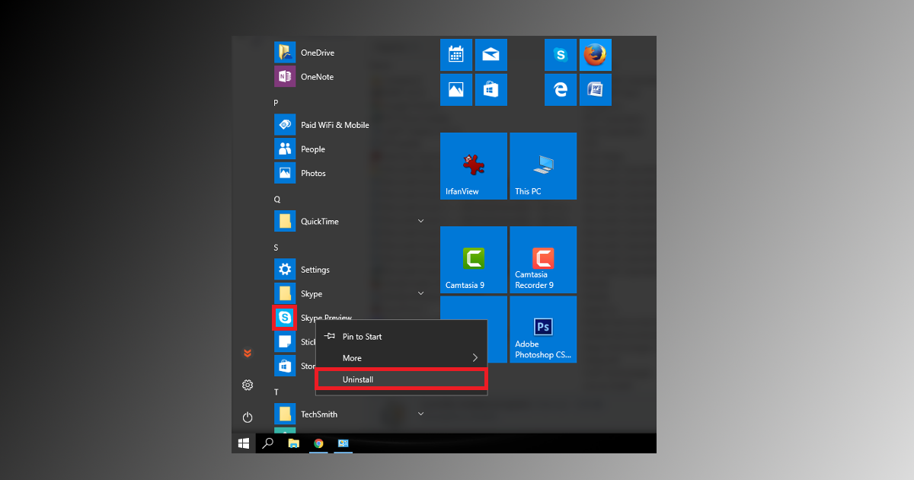The width and height of the screenshot is (914, 480).
Task: Click the Windows Start button
Action: (x=244, y=443)
